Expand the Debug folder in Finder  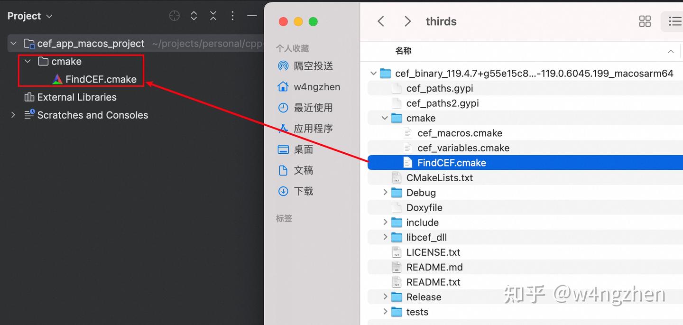tap(386, 192)
